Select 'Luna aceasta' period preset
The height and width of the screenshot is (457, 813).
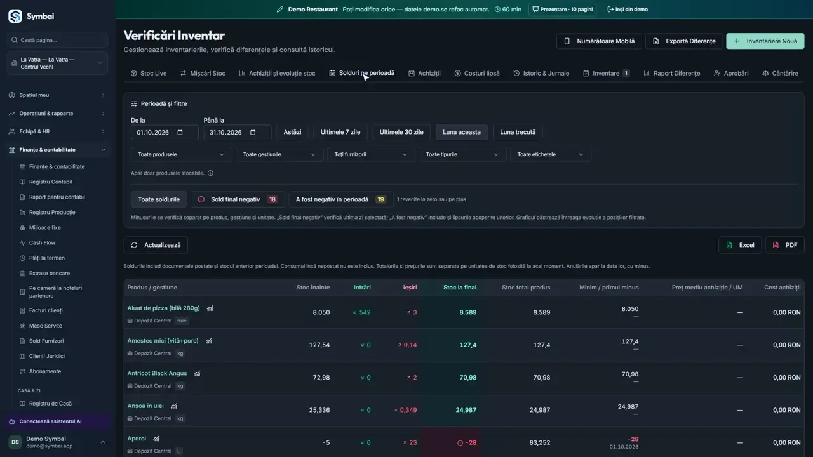(462, 132)
